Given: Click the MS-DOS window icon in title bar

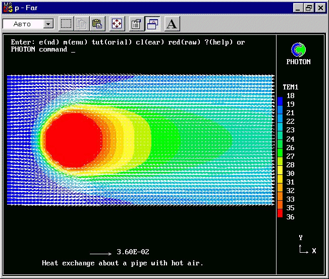Looking at the screenshot, I should pyautogui.click(x=8, y=8).
